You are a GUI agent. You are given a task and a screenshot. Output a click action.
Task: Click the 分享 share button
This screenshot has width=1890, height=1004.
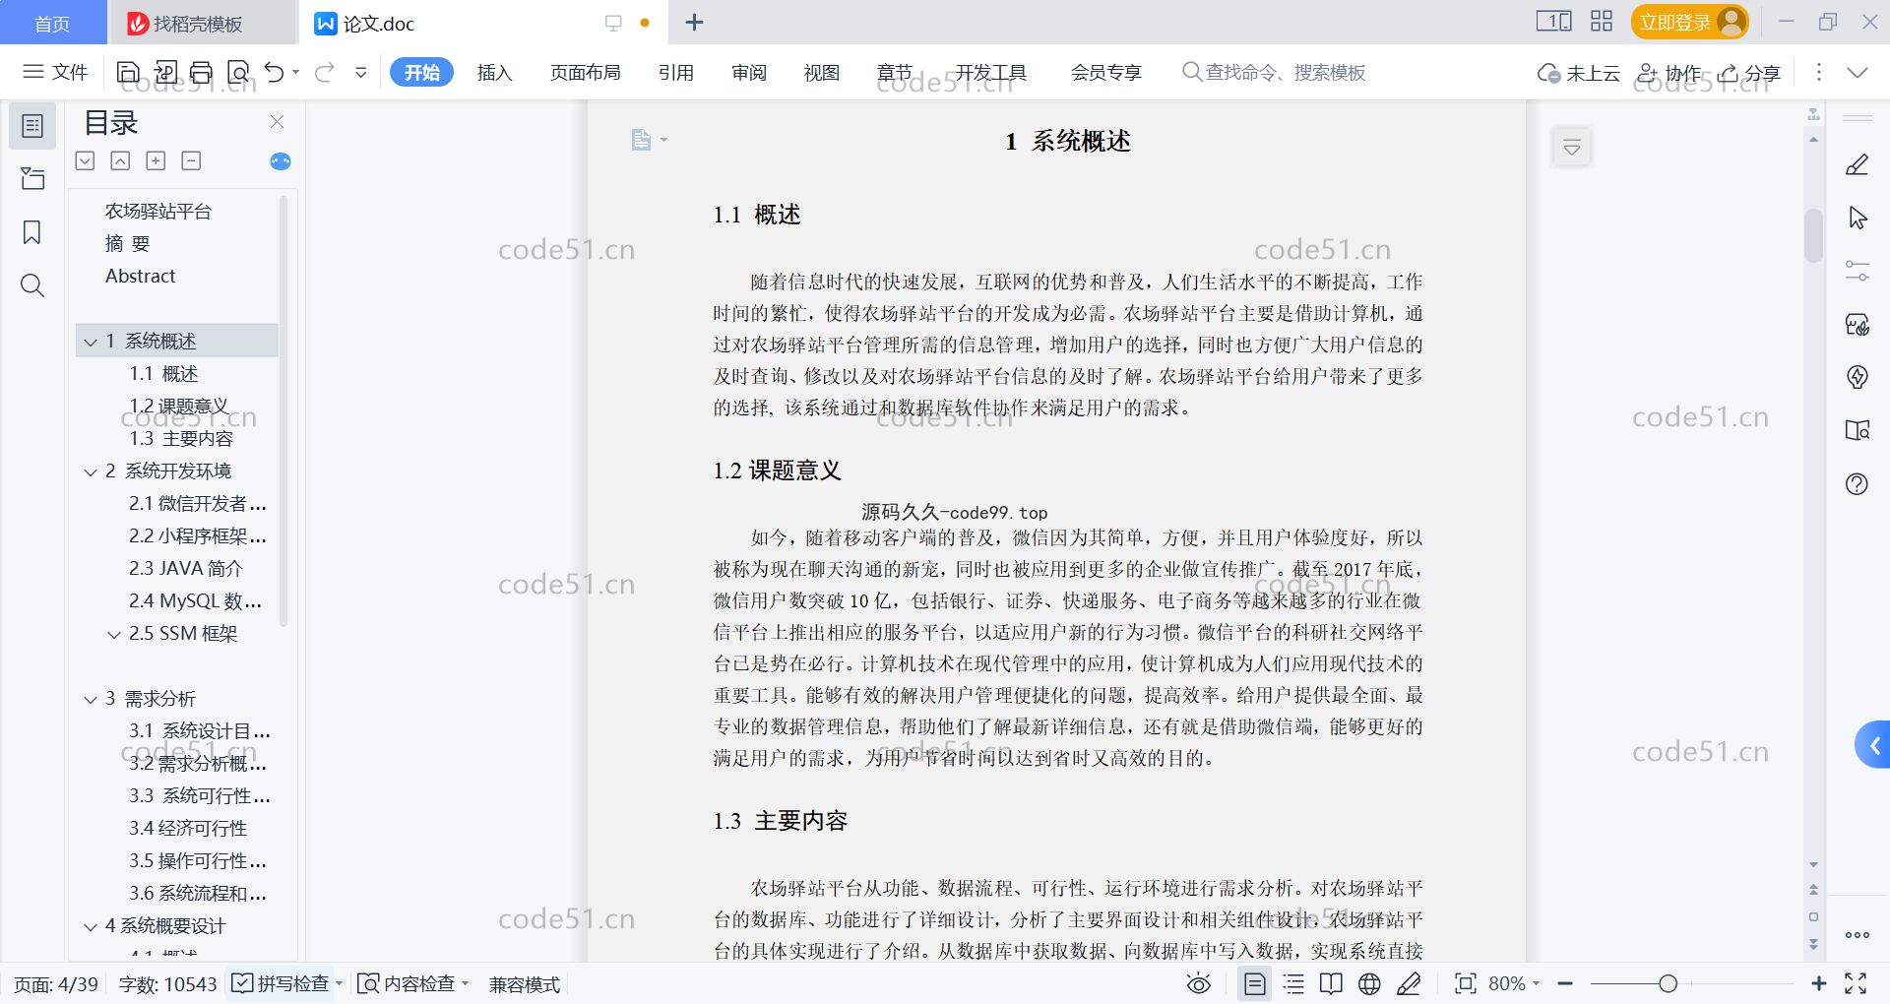1750,73
